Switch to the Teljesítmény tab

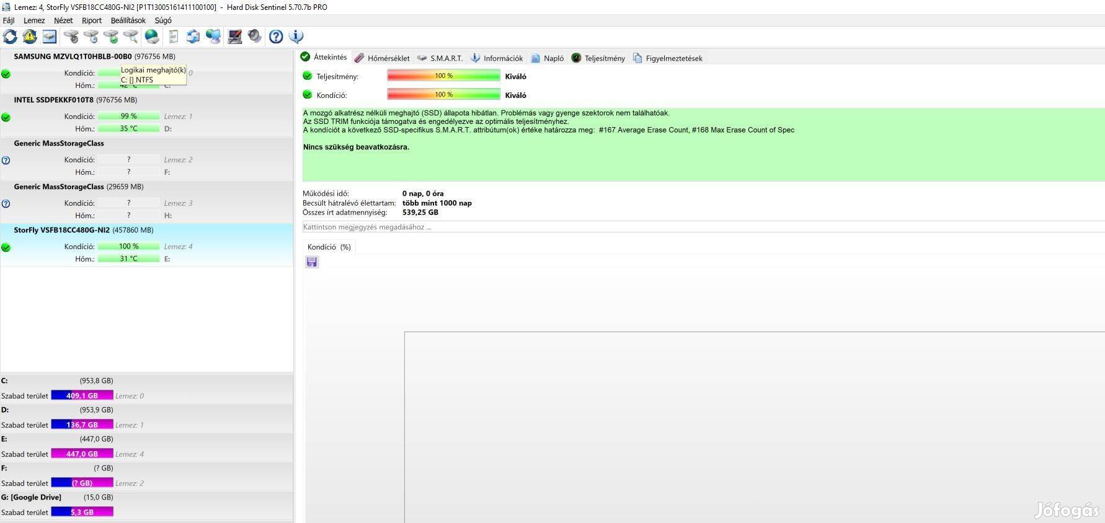(598, 58)
